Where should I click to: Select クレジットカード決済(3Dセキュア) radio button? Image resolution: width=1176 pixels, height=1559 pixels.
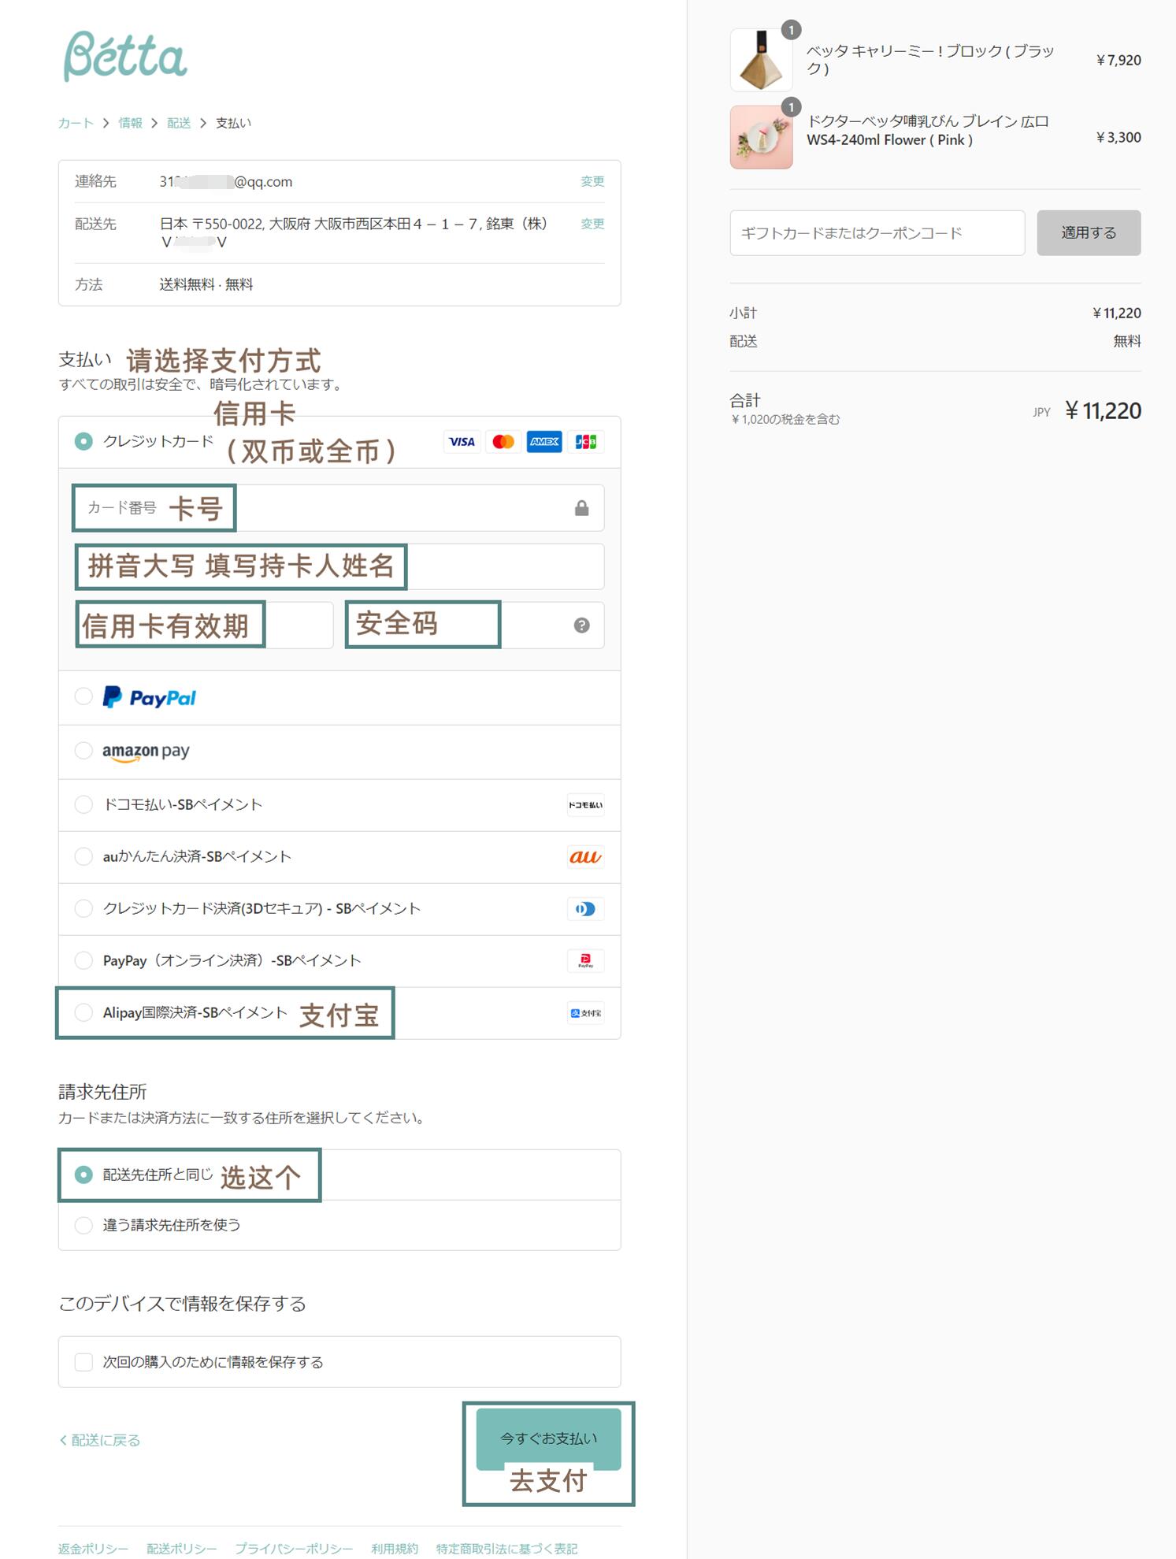click(83, 908)
